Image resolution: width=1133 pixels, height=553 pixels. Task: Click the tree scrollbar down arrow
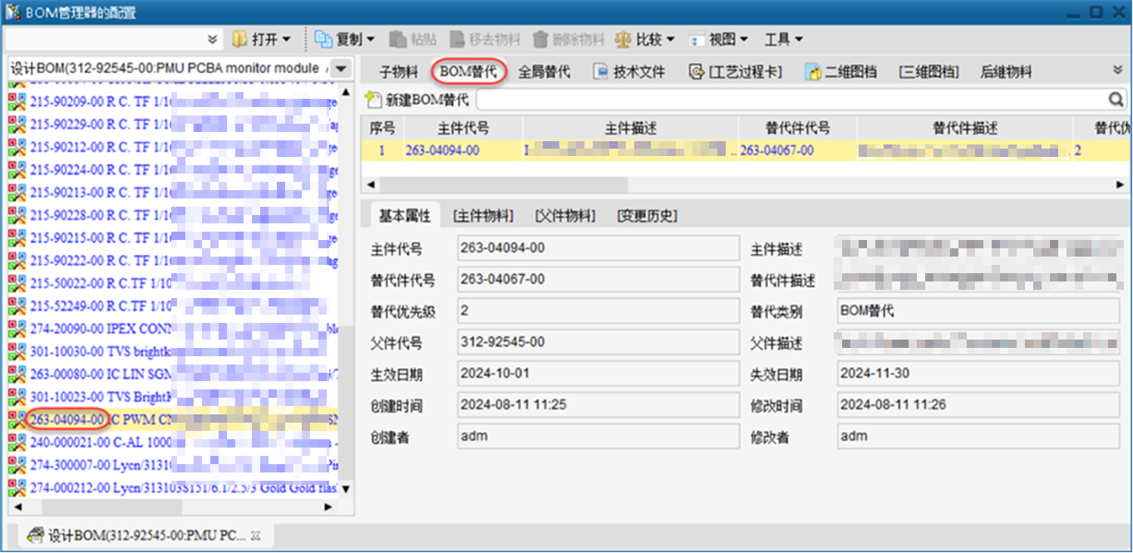[347, 489]
